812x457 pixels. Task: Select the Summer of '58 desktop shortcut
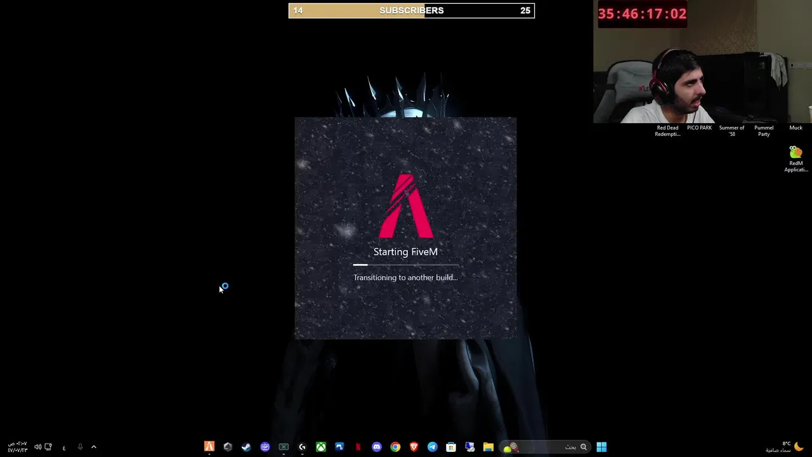coord(731,130)
